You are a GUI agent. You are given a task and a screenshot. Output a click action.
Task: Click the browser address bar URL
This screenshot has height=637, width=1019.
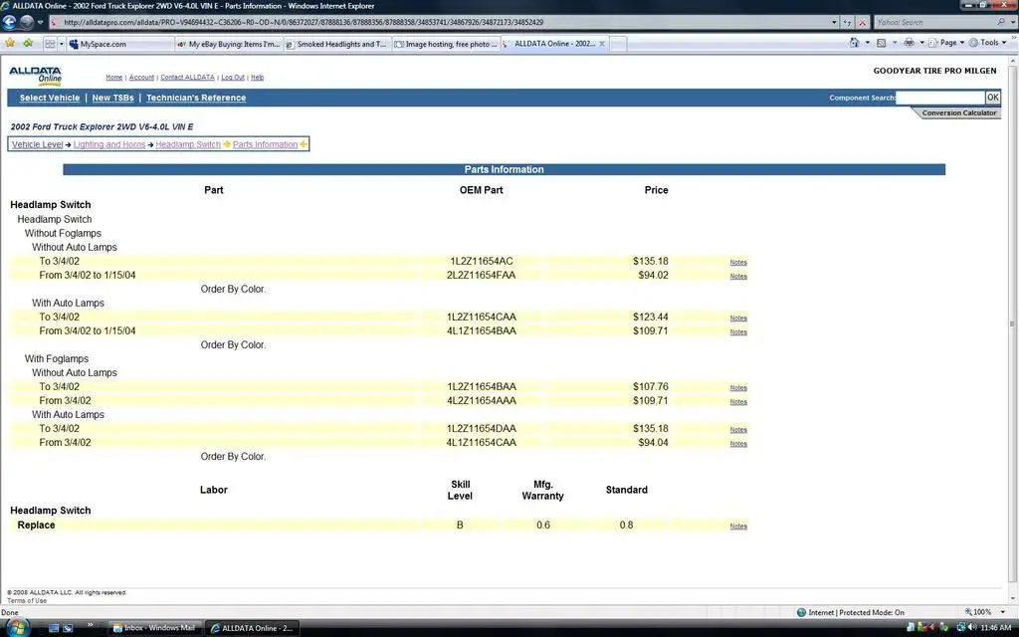tap(445, 22)
